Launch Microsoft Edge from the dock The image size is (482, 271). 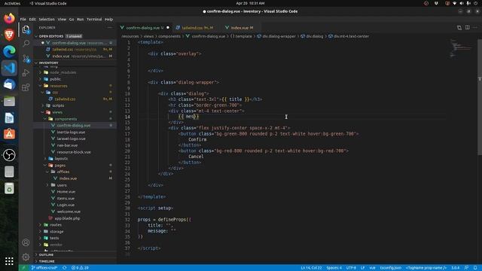[x=9, y=51]
